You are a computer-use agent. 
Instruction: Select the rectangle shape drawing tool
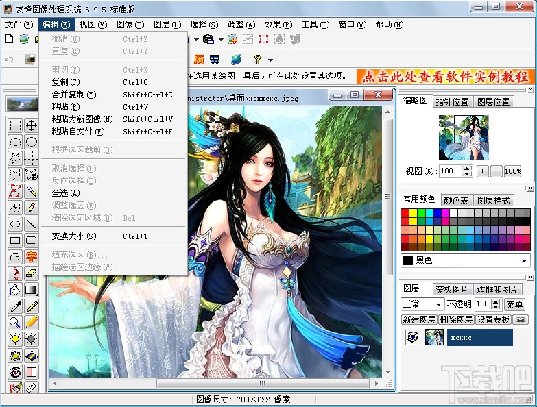pos(15,241)
